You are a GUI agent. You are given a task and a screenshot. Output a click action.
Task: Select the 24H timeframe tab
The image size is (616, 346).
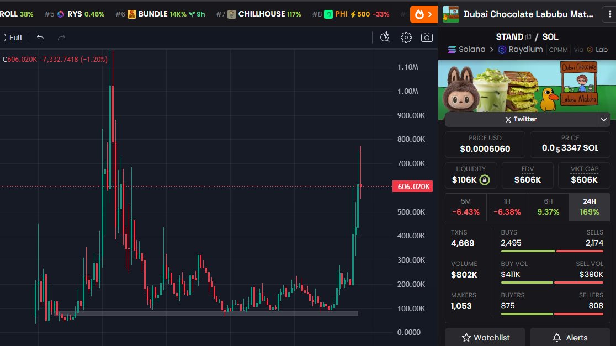(x=590, y=207)
